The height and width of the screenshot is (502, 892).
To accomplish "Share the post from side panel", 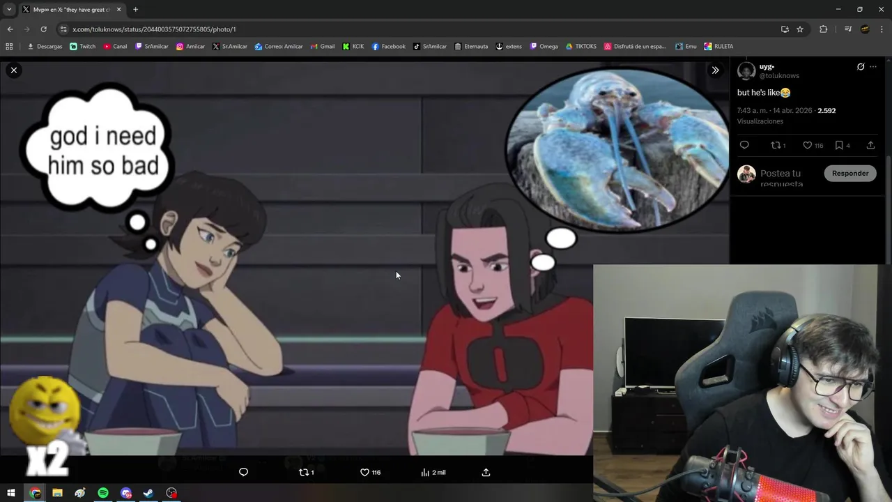I will (870, 145).
